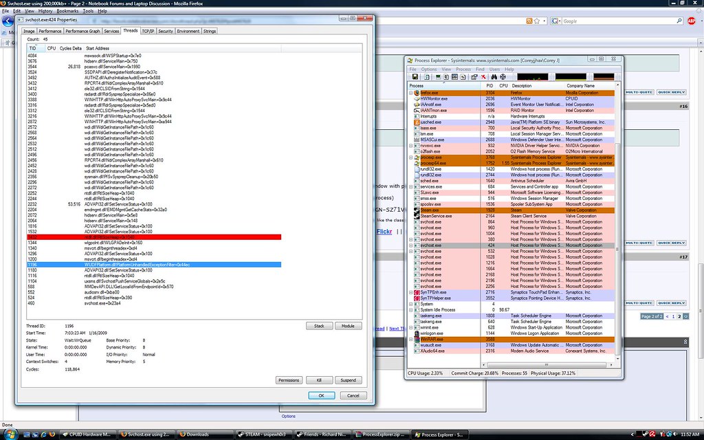Click the SynTPEnh.exe red Synaptics icon
The width and height of the screenshot is (704, 440).
[417, 292]
